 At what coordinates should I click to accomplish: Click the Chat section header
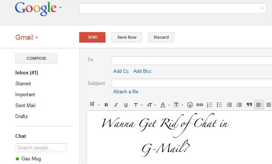[x=21, y=136]
